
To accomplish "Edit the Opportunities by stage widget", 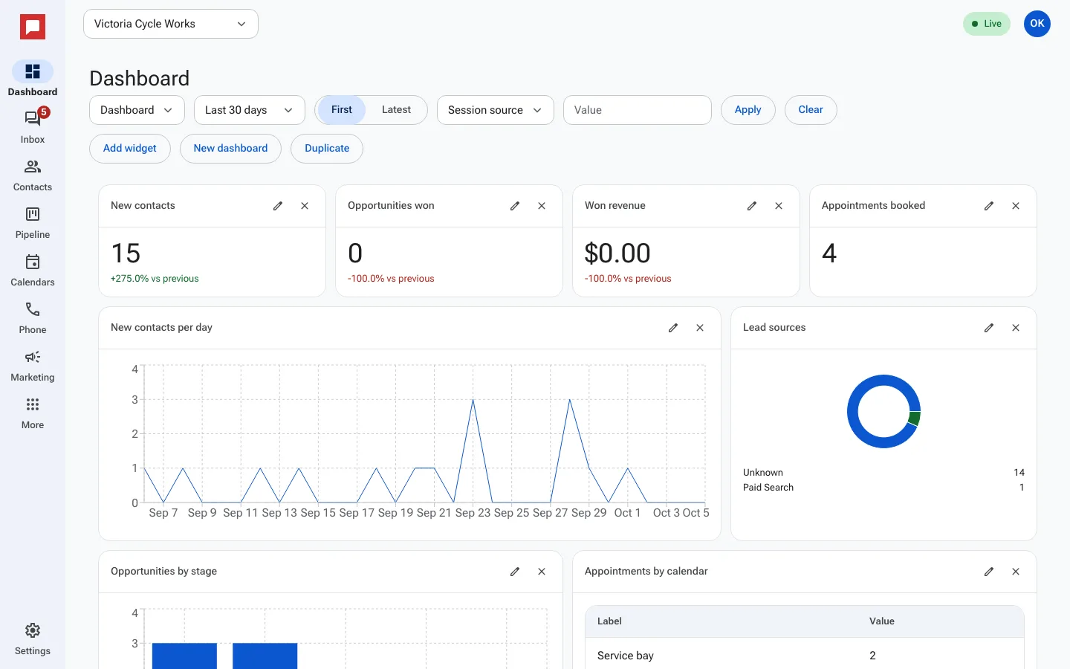I will coord(515,572).
